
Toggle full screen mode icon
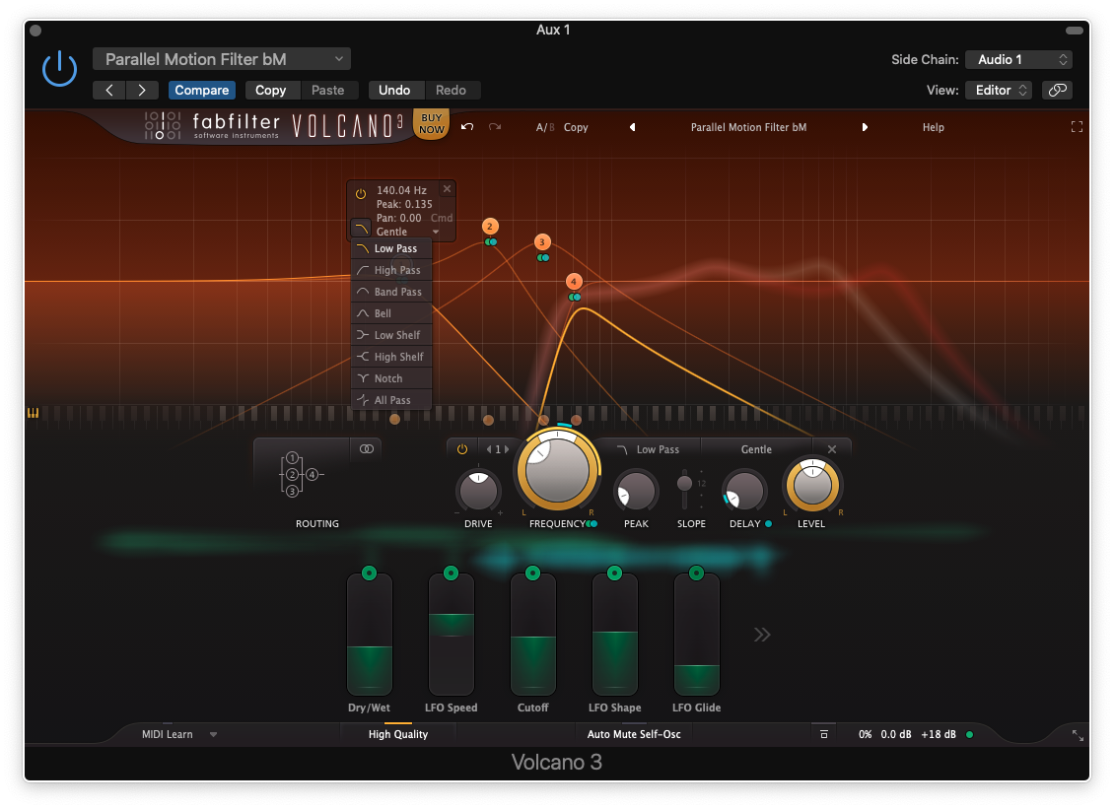click(x=1077, y=127)
